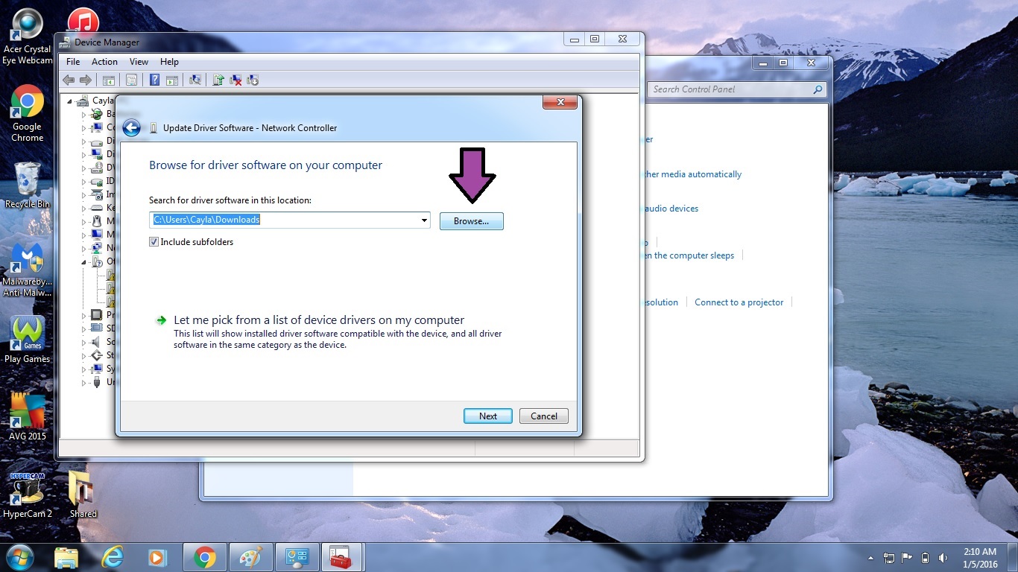Open the driver location dropdown arrow

tap(424, 220)
